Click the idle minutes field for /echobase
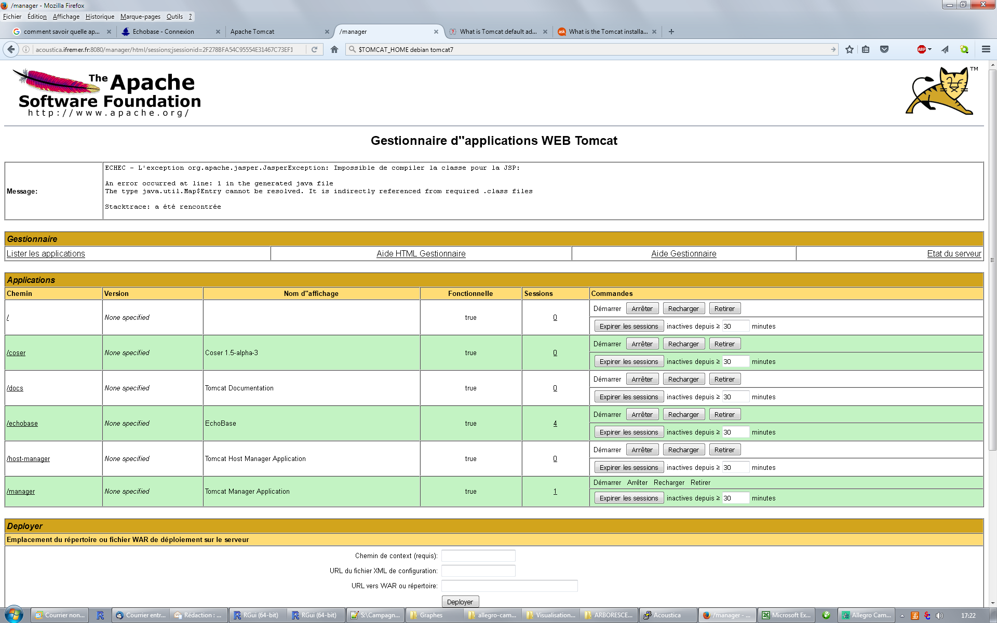Viewport: 997px width, 623px height. click(735, 432)
